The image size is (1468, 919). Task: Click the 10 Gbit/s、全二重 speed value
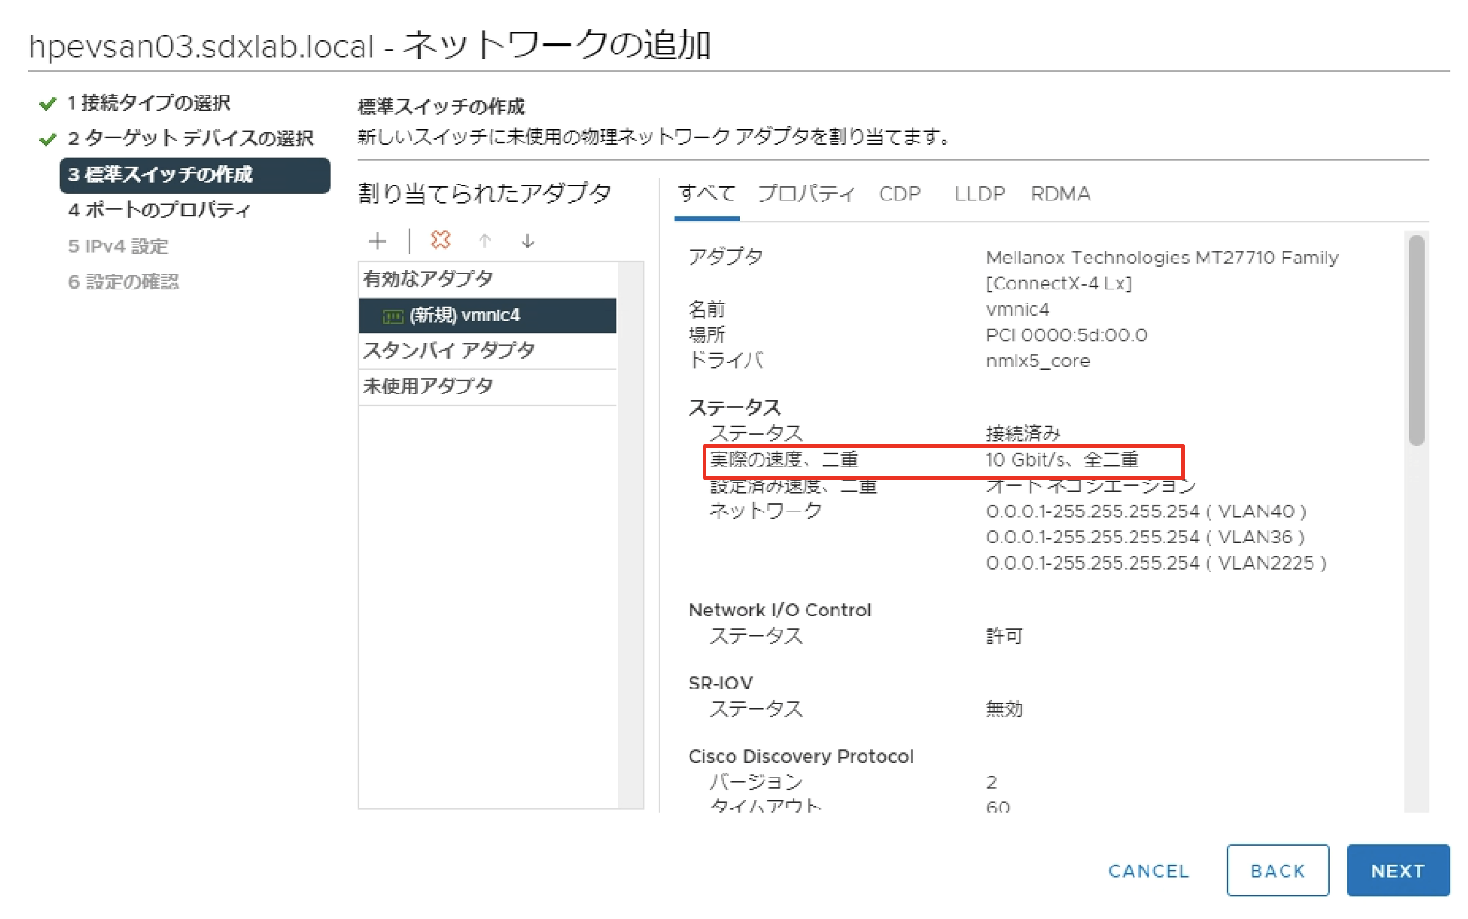pos(1062,460)
